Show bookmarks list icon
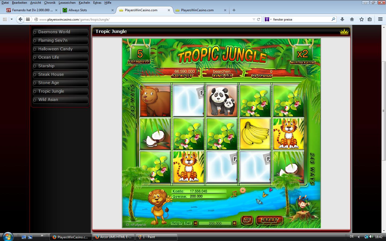 click(x=370, y=19)
